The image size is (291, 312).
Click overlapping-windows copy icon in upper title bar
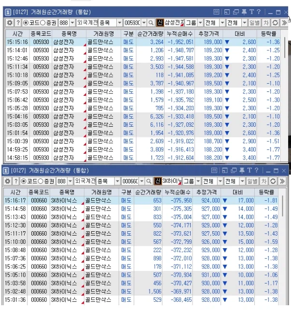pyautogui.click(x=236, y=12)
